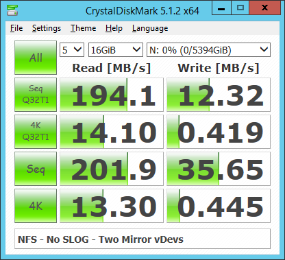Run all benchmarks with All button

tap(36, 58)
